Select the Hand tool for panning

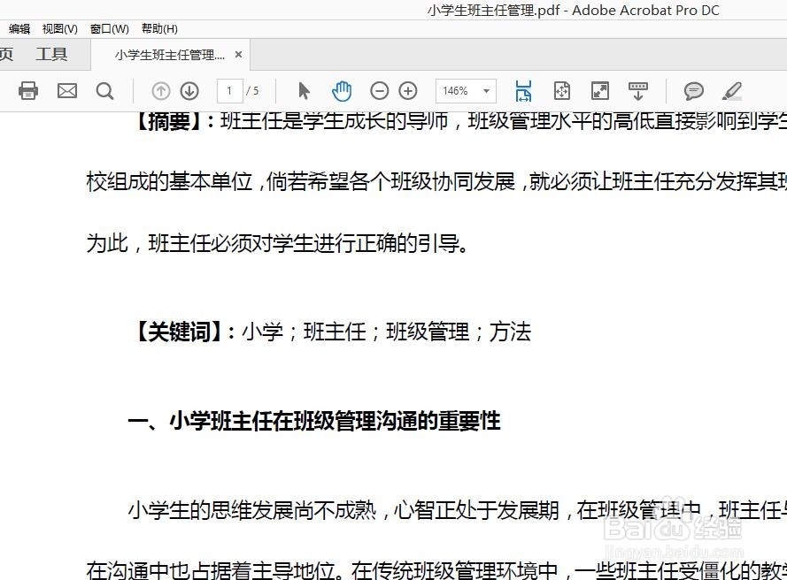click(342, 90)
